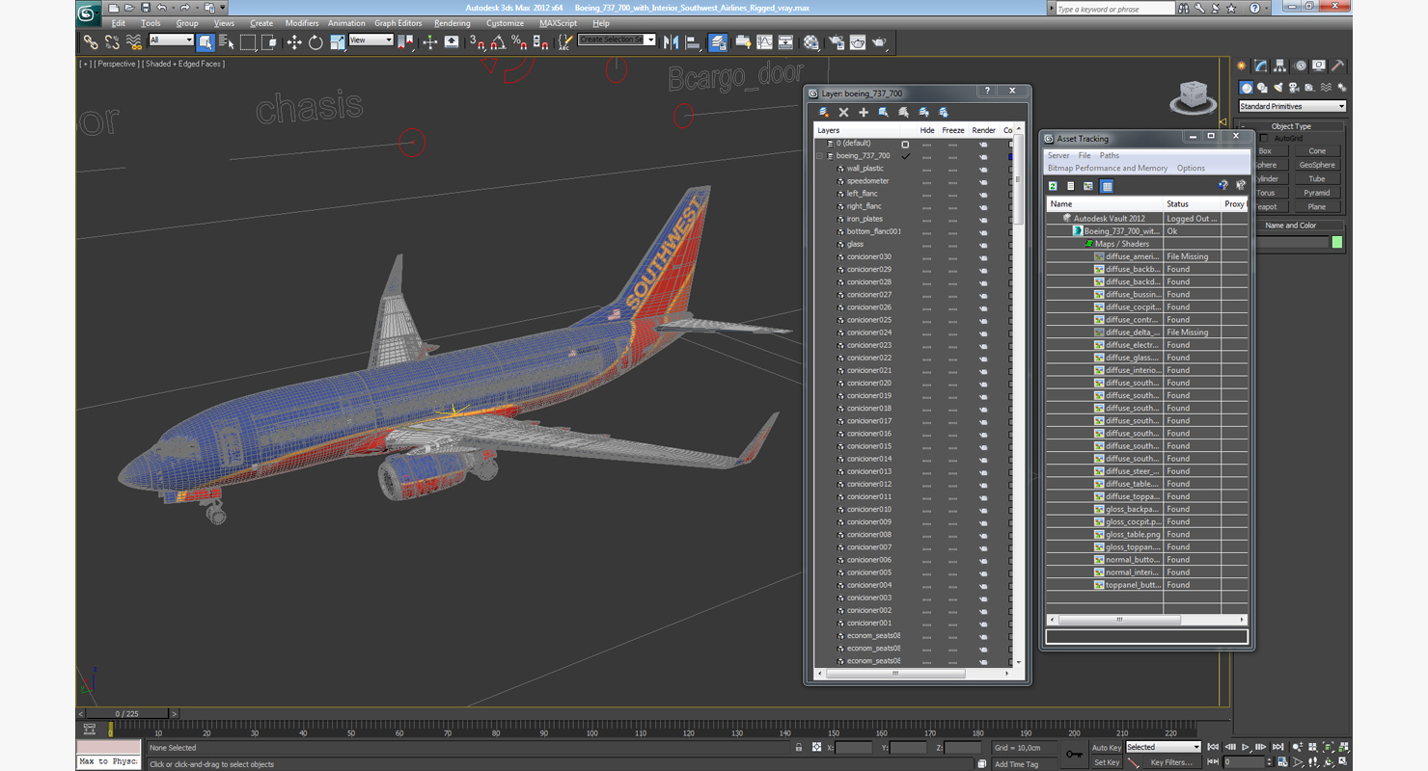1428x771 pixels.
Task: Toggle current layer box for 0 (default)
Action: click(905, 144)
